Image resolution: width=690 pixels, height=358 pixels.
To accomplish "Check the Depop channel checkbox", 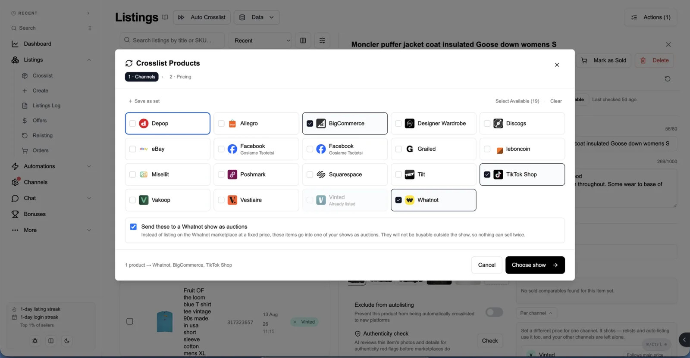I will pyautogui.click(x=132, y=124).
